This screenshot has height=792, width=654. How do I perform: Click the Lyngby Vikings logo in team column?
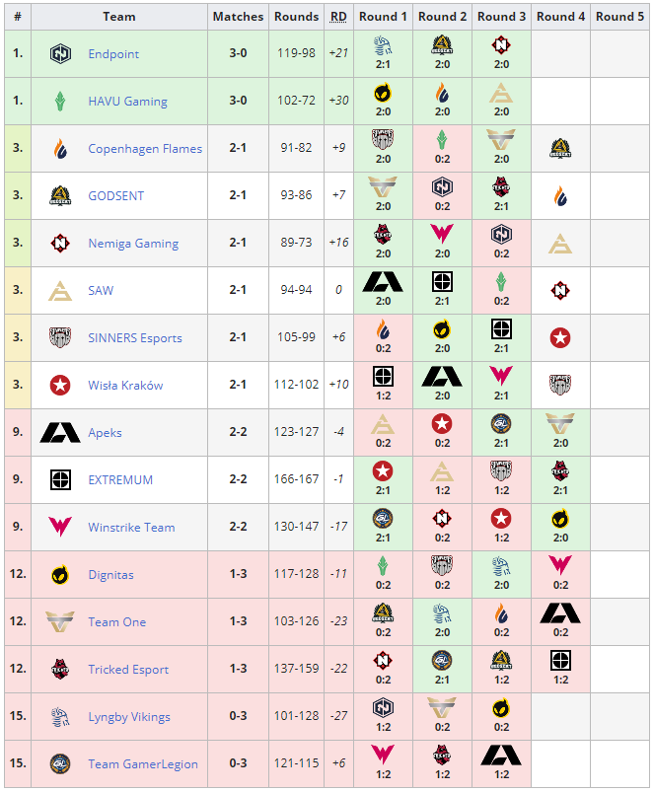[x=60, y=717]
